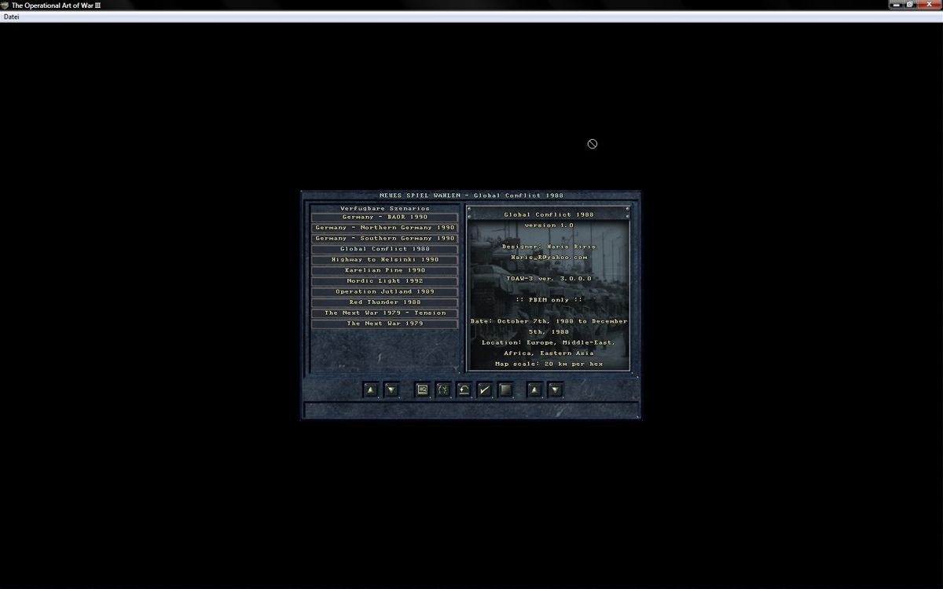Screen dimensions: 943x589
Task: Select The Next War 1979 - Tension
Action: point(384,313)
